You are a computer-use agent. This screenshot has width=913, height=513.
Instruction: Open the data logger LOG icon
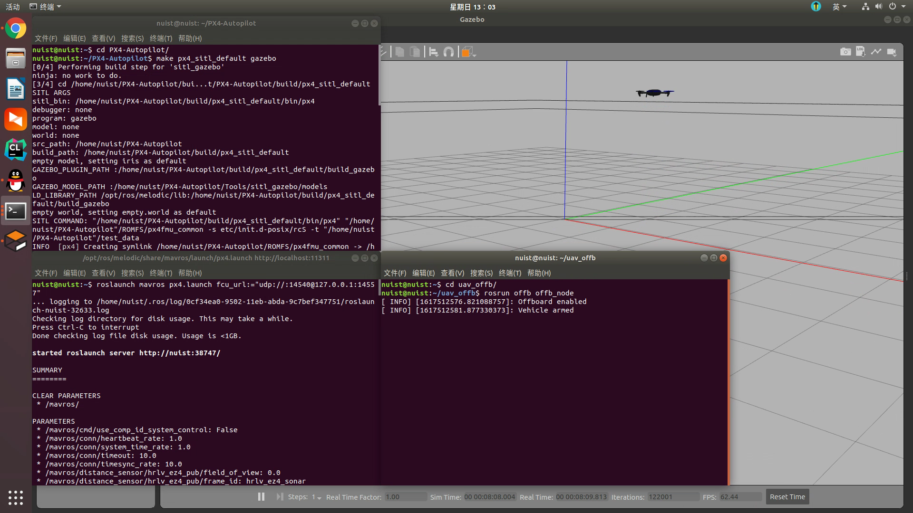pyautogui.click(x=860, y=51)
